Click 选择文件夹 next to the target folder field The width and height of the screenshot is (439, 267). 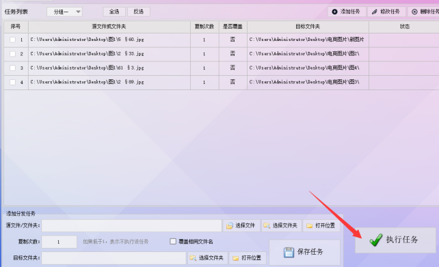[207, 257]
